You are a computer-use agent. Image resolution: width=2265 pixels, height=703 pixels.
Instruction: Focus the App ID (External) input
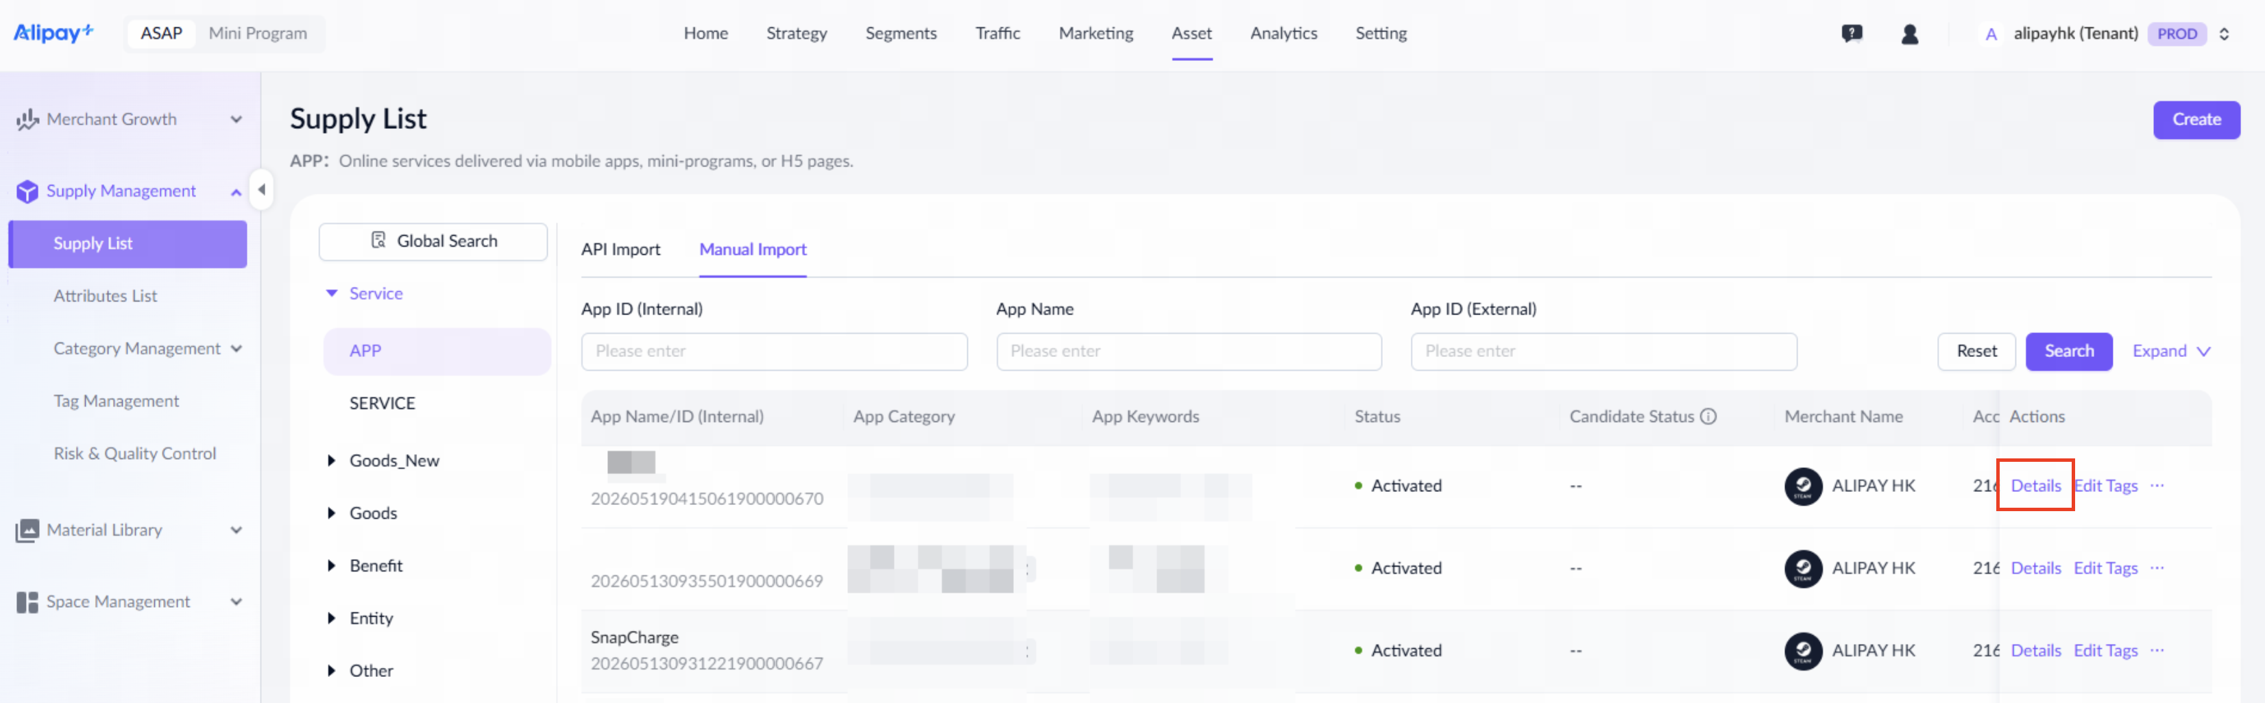point(1603,351)
